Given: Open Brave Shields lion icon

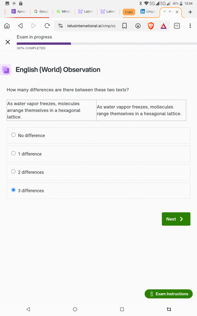Looking at the screenshot, I should (x=151, y=26).
